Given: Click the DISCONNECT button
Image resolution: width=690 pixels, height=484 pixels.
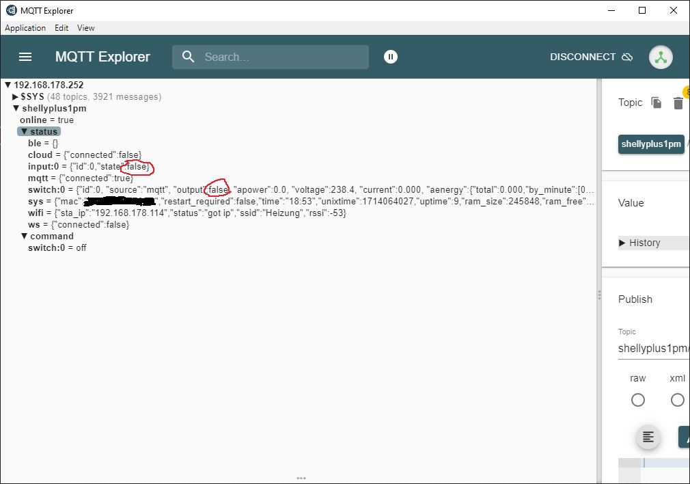Looking at the screenshot, I should (590, 57).
